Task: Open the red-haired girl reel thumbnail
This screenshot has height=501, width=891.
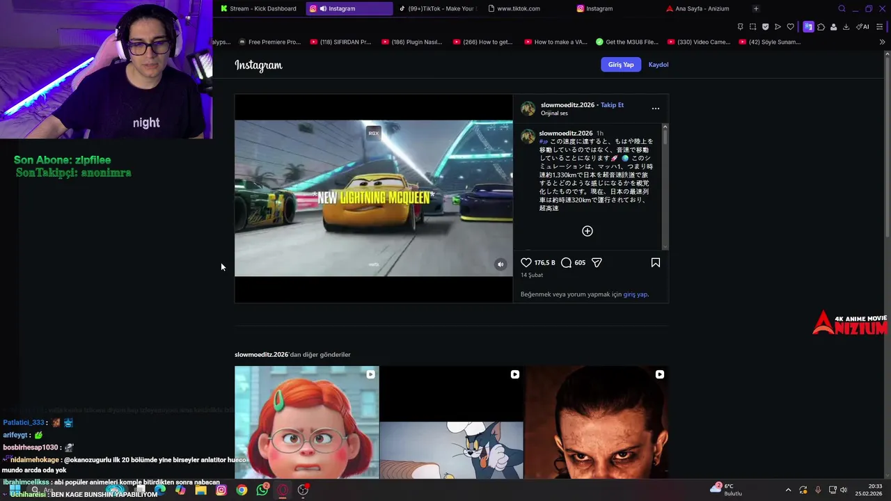Action: pyautogui.click(x=307, y=422)
